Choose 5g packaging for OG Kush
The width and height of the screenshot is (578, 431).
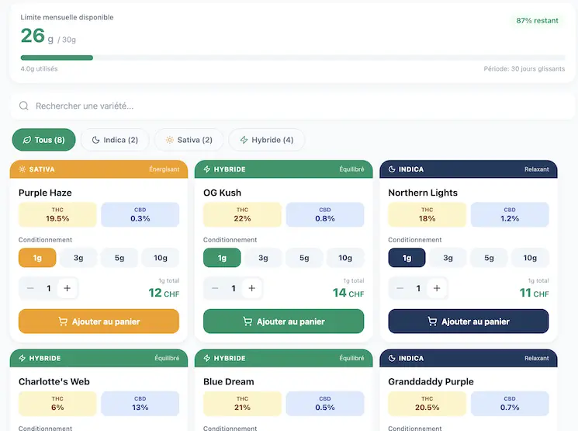click(x=304, y=258)
